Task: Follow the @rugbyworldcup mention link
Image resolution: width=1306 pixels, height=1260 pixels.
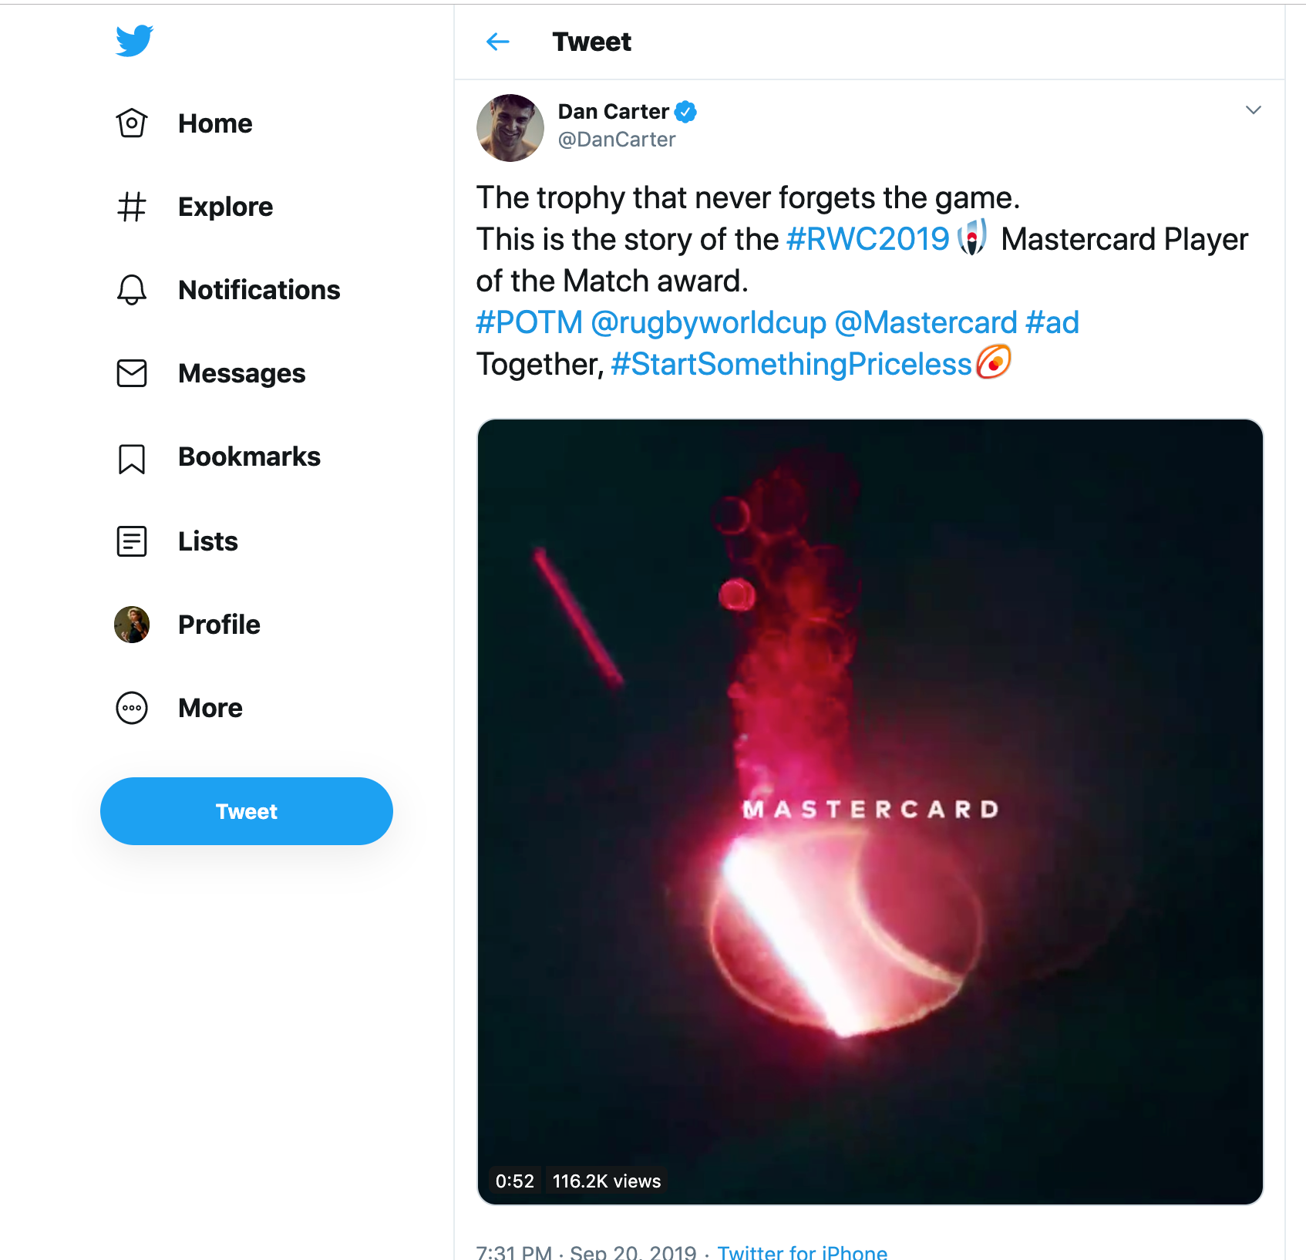Action: click(709, 322)
